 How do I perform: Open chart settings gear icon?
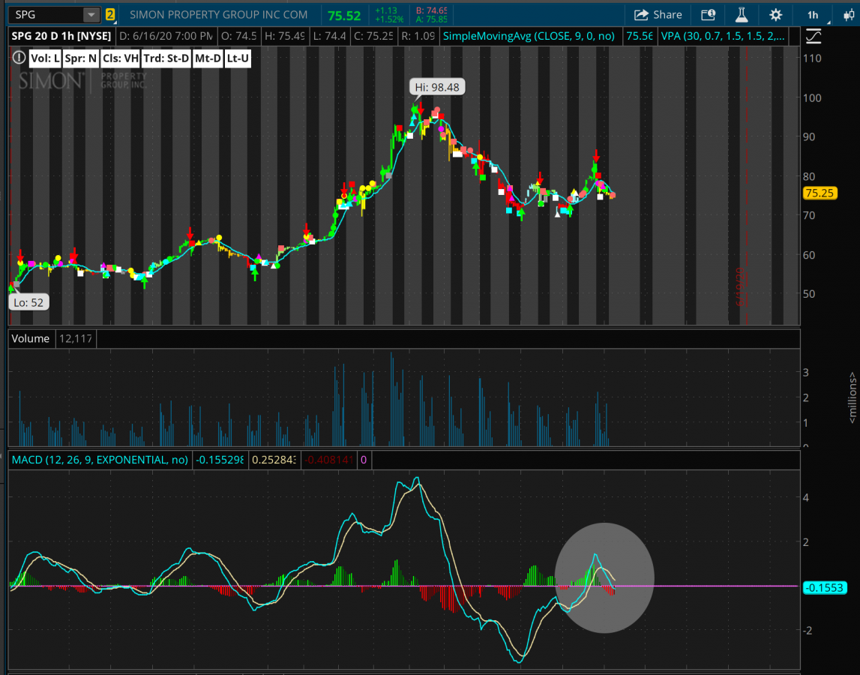[775, 15]
